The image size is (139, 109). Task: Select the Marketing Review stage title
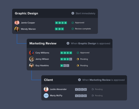click(x=43, y=43)
